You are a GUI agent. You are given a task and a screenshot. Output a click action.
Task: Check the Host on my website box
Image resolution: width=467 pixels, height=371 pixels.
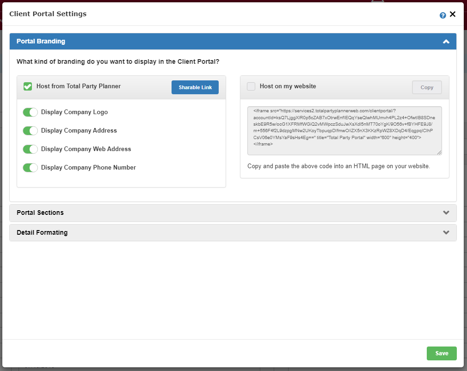tap(251, 86)
